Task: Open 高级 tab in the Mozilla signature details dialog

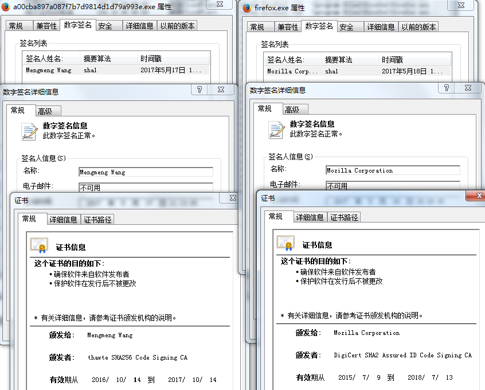Action: 295,110
